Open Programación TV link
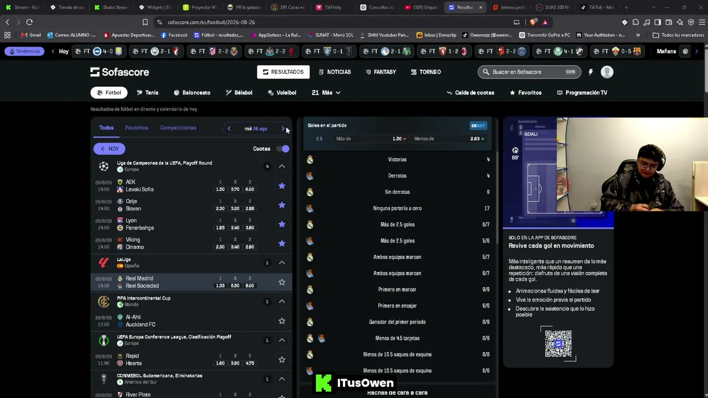The height and width of the screenshot is (398, 708). click(582, 93)
